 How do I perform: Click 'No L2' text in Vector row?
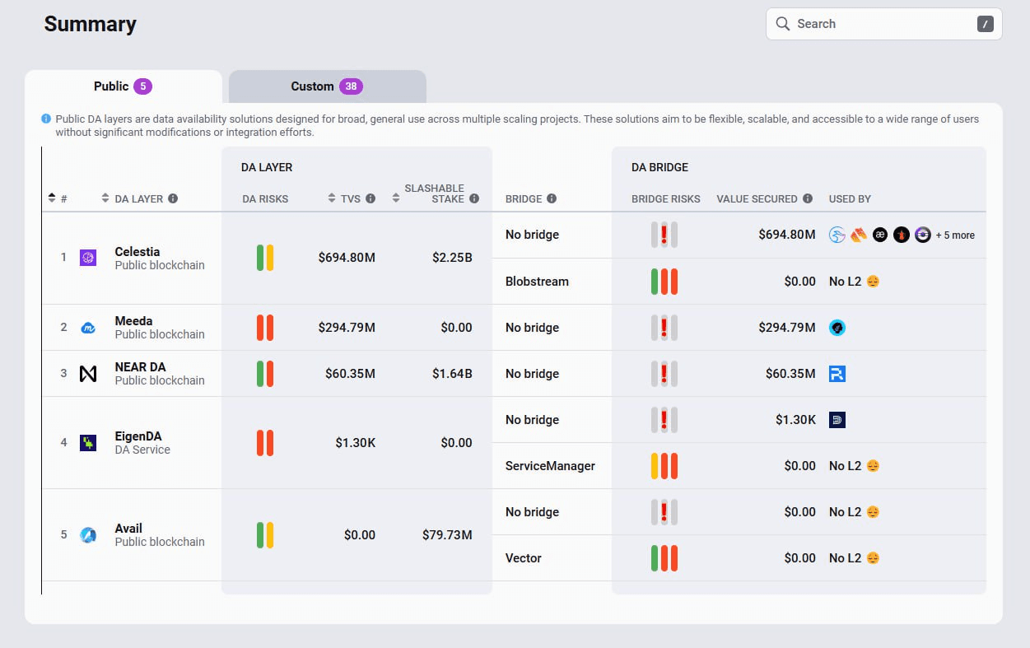coord(845,557)
